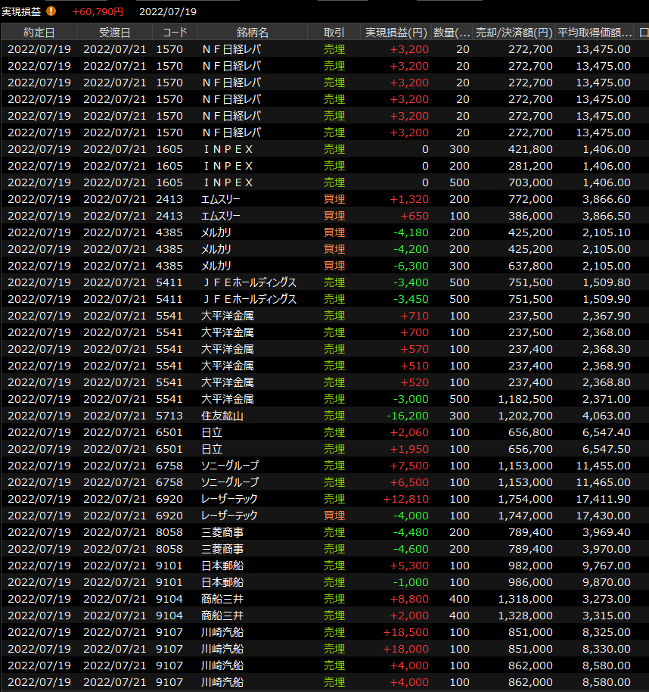Screen dimensions: 649x692
Task: Sort by the 約定日 column header
Action: (39, 33)
